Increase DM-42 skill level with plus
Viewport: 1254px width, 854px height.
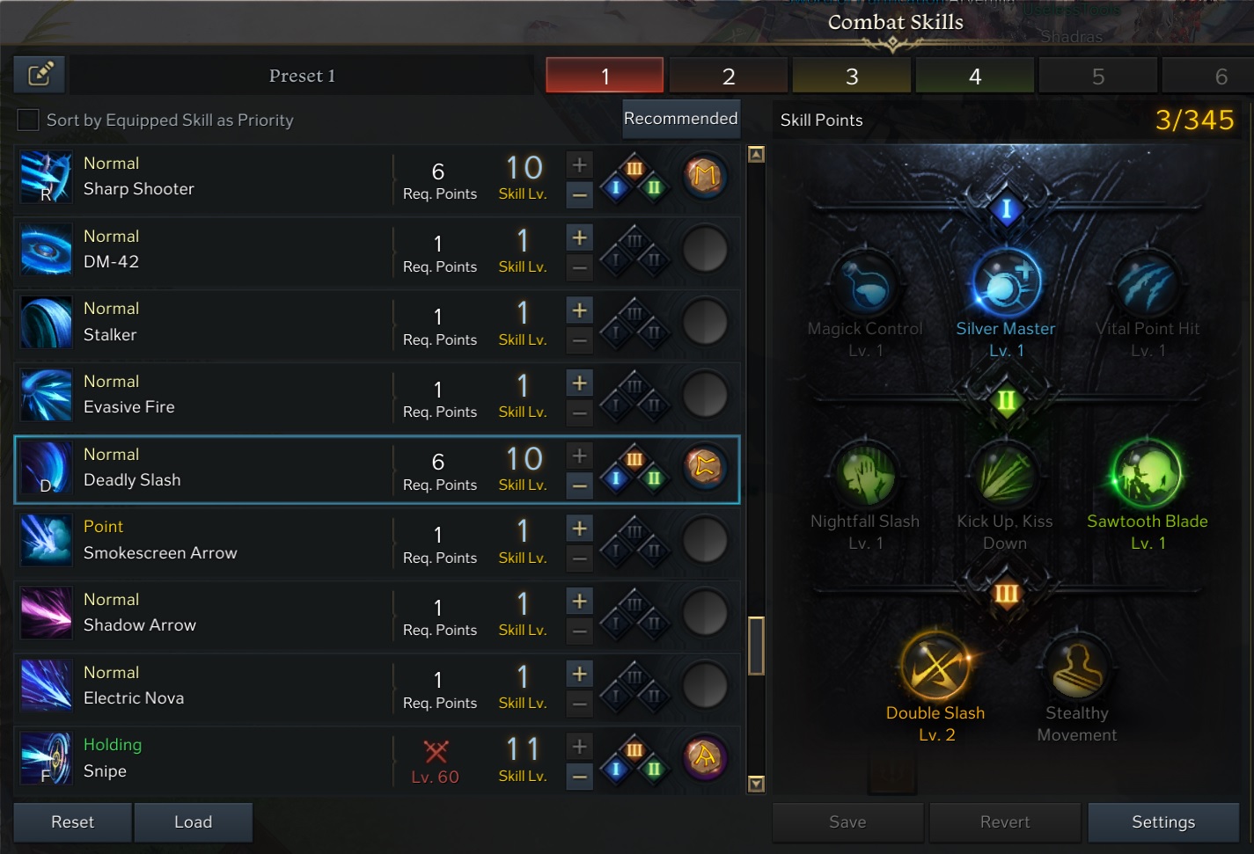click(x=579, y=237)
